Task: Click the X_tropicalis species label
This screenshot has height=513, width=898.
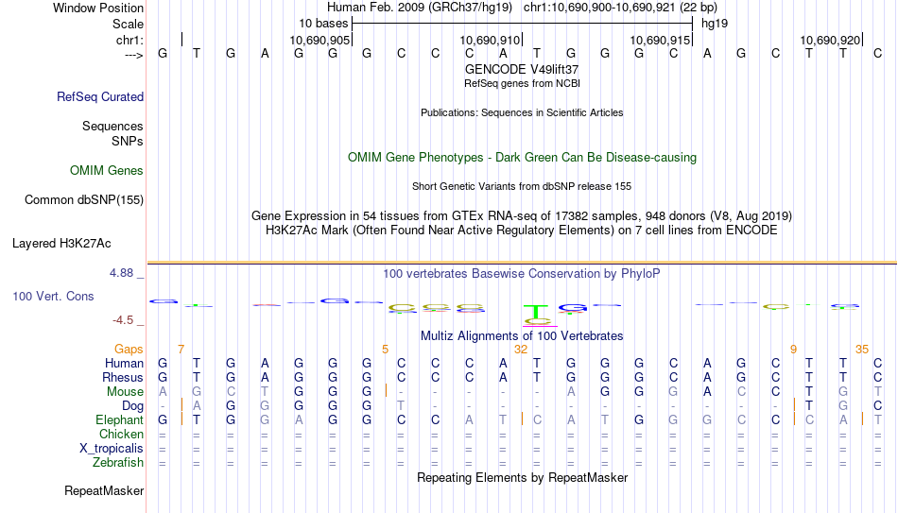Action: pyautogui.click(x=112, y=449)
